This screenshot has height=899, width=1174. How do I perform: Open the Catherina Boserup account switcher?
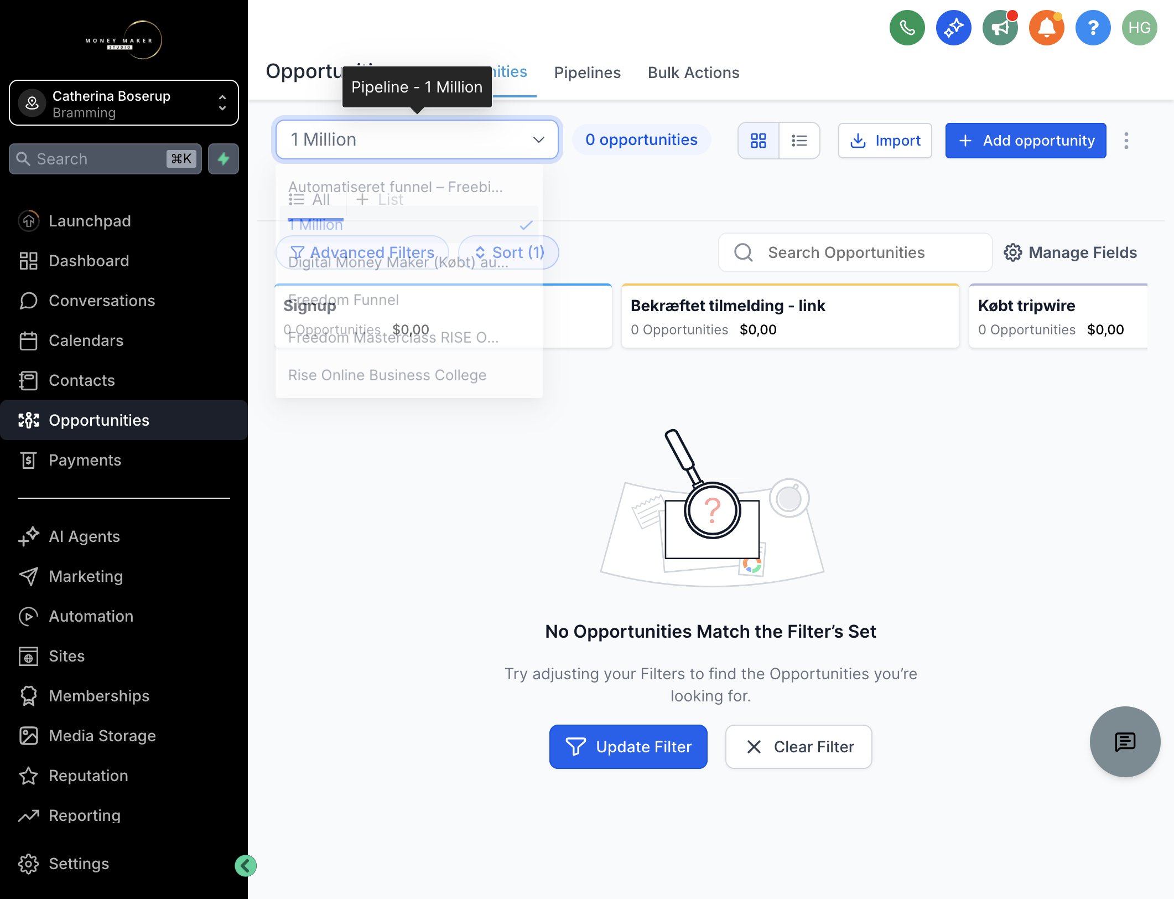tap(124, 103)
